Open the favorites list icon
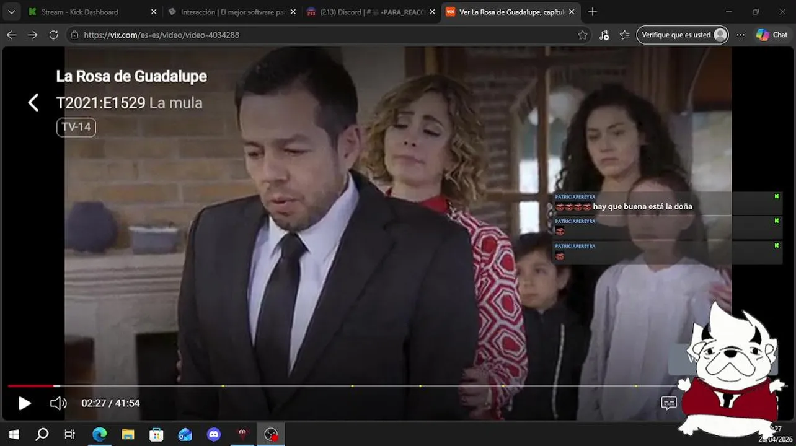The width and height of the screenshot is (796, 446). [625, 35]
